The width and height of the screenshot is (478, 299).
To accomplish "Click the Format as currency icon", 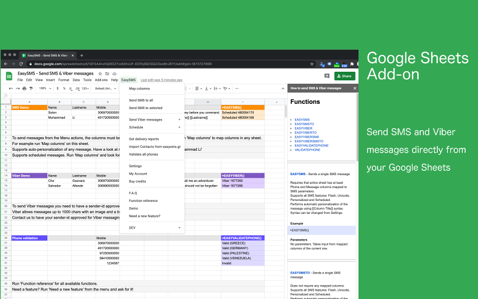I will (58, 89).
